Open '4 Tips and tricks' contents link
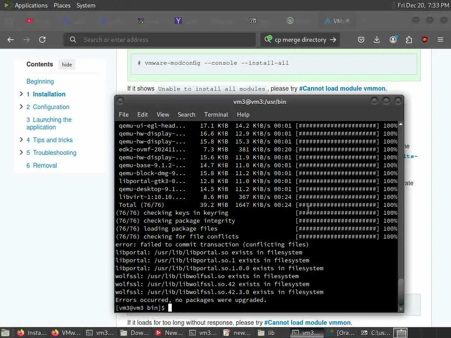The height and width of the screenshot is (338, 451). click(49, 140)
